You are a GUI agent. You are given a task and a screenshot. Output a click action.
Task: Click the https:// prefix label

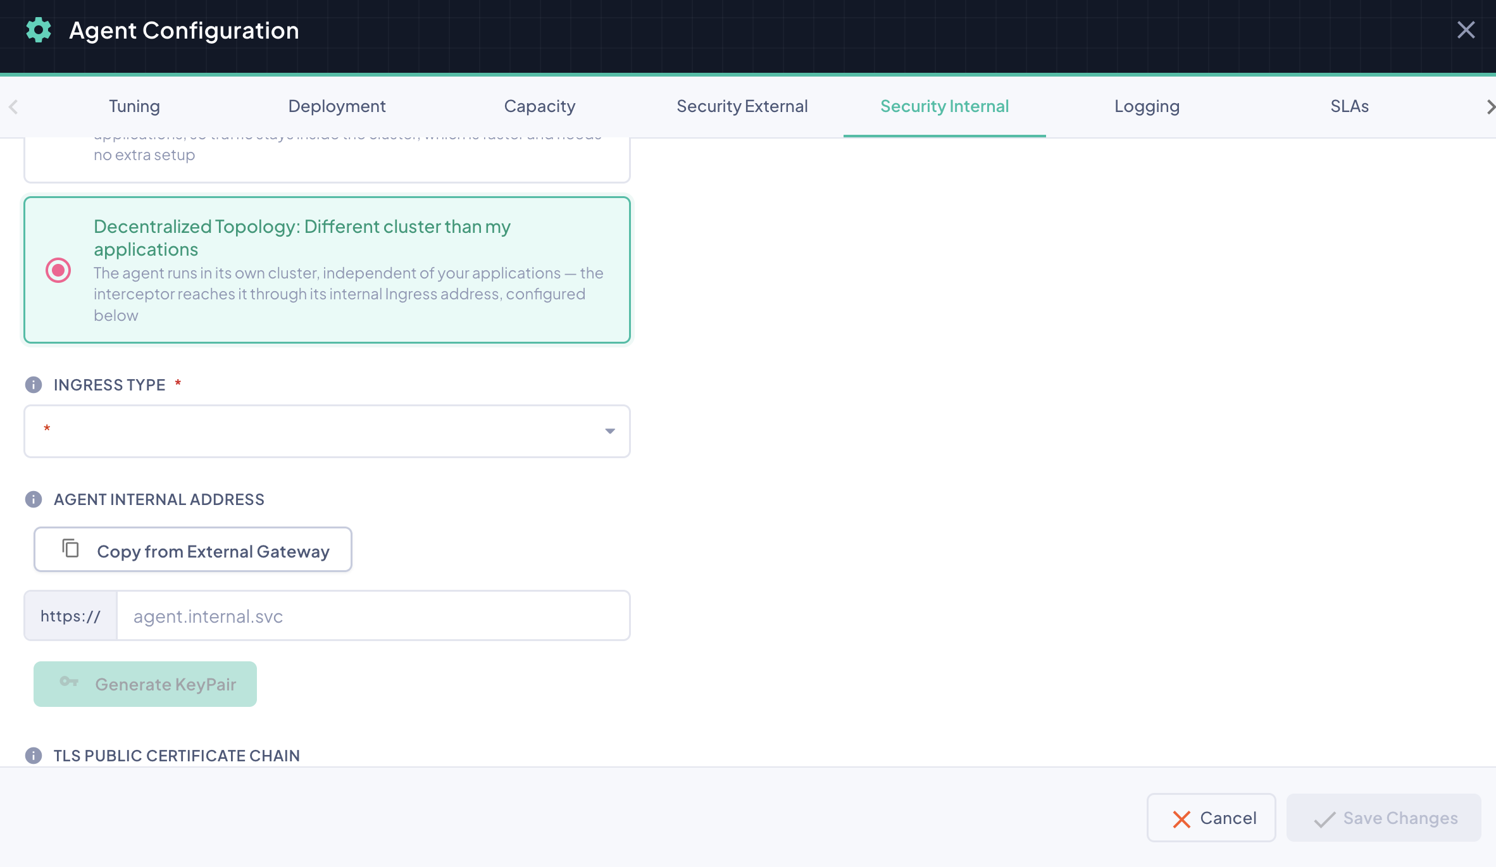click(70, 616)
